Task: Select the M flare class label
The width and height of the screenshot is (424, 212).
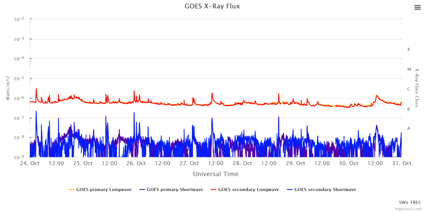Action: pyautogui.click(x=409, y=69)
